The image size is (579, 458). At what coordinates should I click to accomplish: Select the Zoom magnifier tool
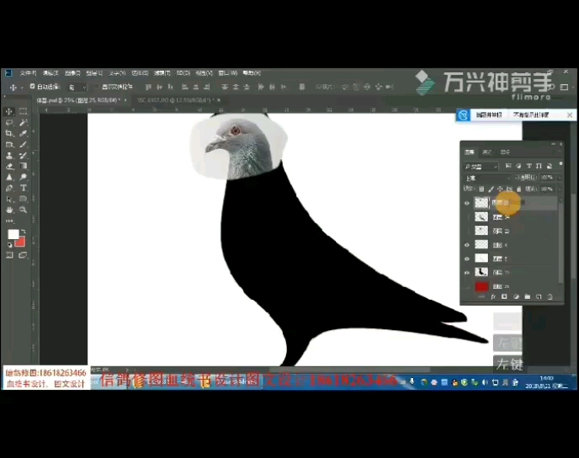point(23,210)
